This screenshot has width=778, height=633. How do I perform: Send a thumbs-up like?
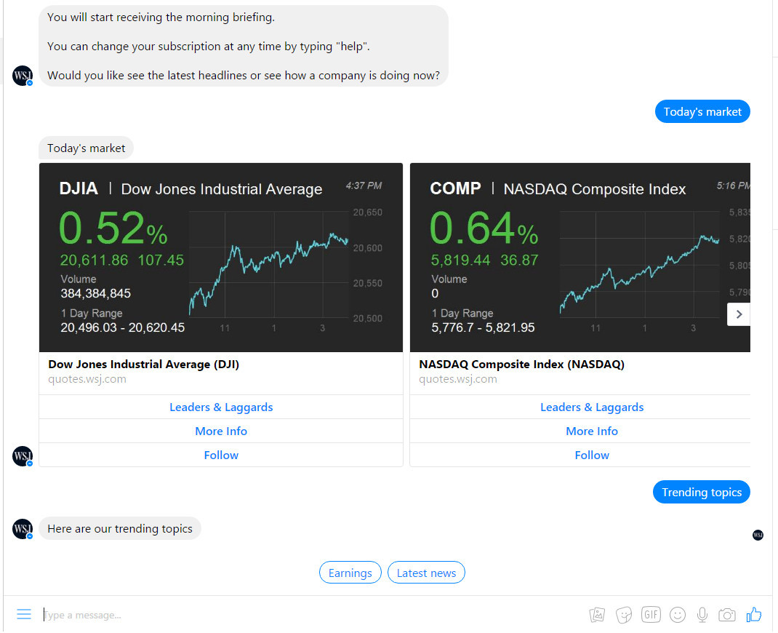753,615
